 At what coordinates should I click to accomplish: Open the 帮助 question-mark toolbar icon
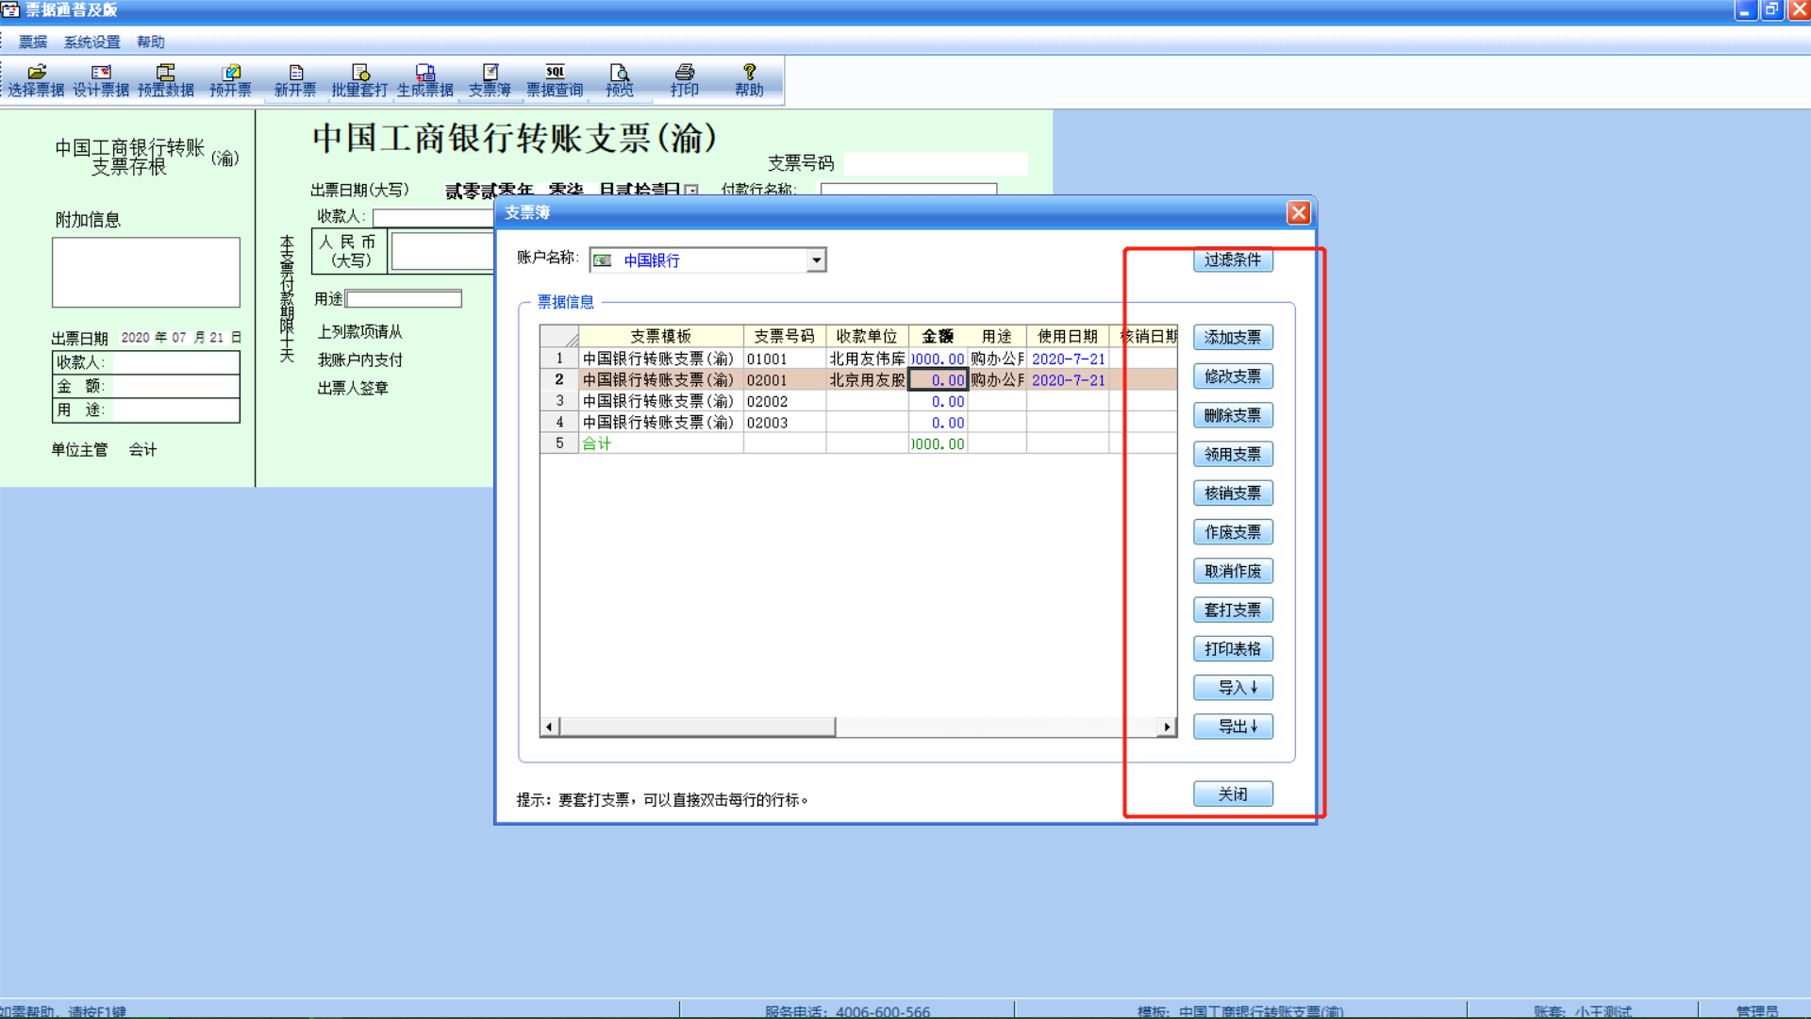750,80
